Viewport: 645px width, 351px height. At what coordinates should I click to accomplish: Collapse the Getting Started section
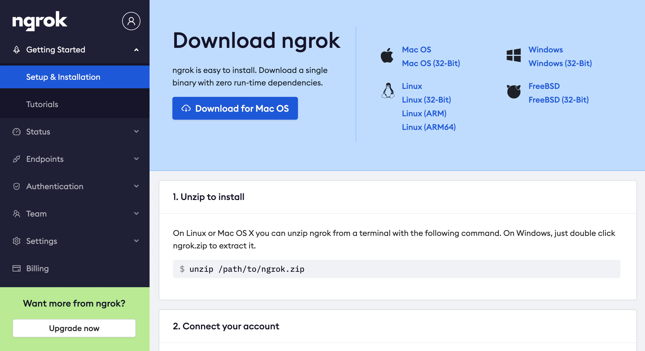click(x=136, y=50)
